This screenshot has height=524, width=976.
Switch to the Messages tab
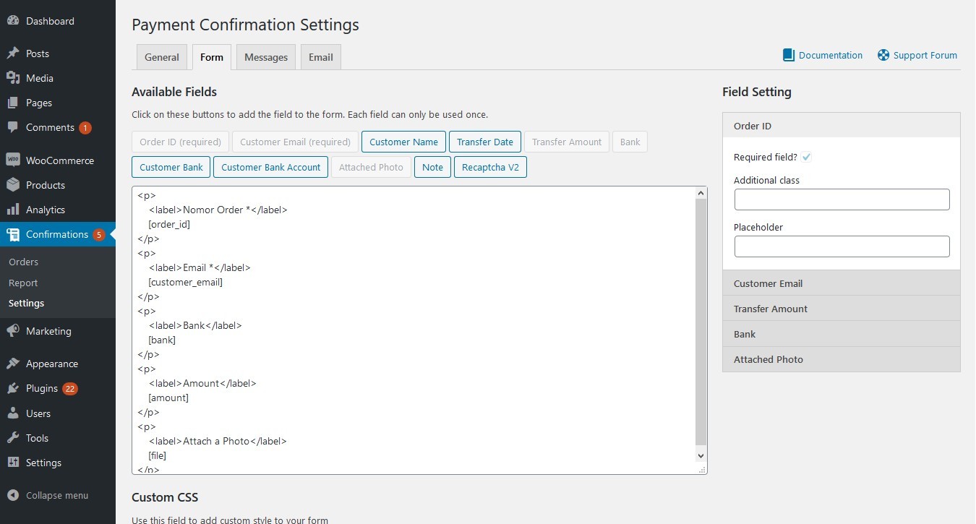(266, 57)
